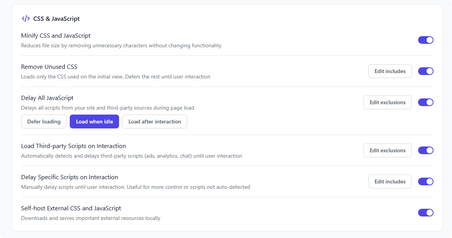Open Edit exclusions for Delay All JavaScript

pos(387,102)
